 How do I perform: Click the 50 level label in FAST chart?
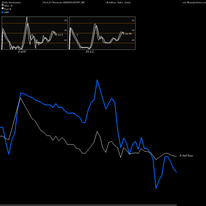pos(66,30)
